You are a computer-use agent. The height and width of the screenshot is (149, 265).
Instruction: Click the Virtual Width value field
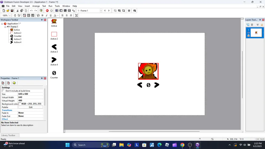[31, 97]
